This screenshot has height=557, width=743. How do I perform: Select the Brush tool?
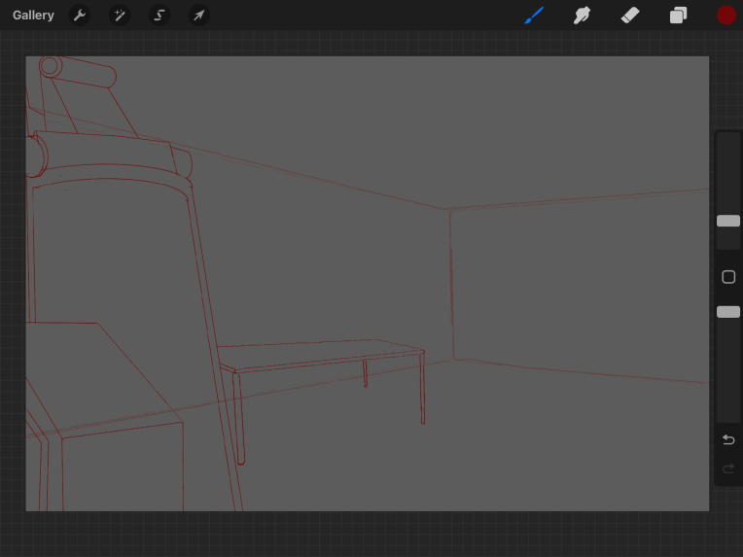pyautogui.click(x=534, y=16)
